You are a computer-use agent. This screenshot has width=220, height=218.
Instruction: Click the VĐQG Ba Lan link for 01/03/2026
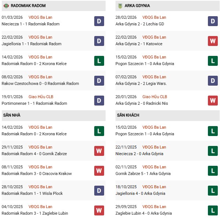(x=40, y=17)
